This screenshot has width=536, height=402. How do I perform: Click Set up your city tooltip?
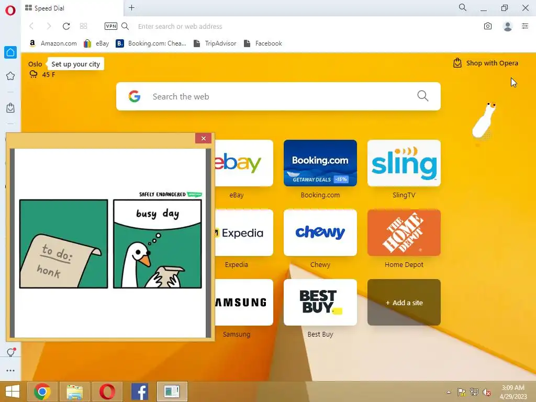(x=75, y=64)
